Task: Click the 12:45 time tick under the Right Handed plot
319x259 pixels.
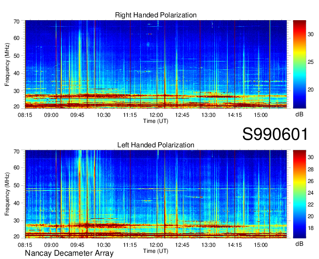Action: (182, 115)
